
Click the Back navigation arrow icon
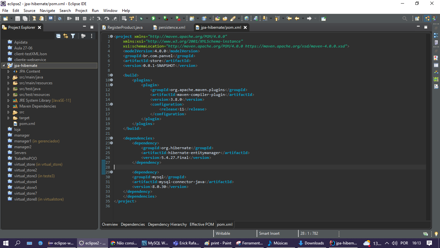tap(297, 19)
